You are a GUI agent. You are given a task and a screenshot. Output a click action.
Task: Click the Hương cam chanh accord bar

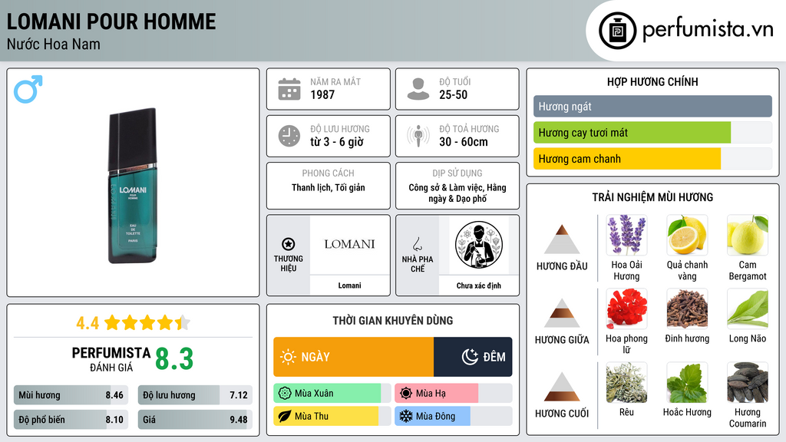(x=652, y=158)
